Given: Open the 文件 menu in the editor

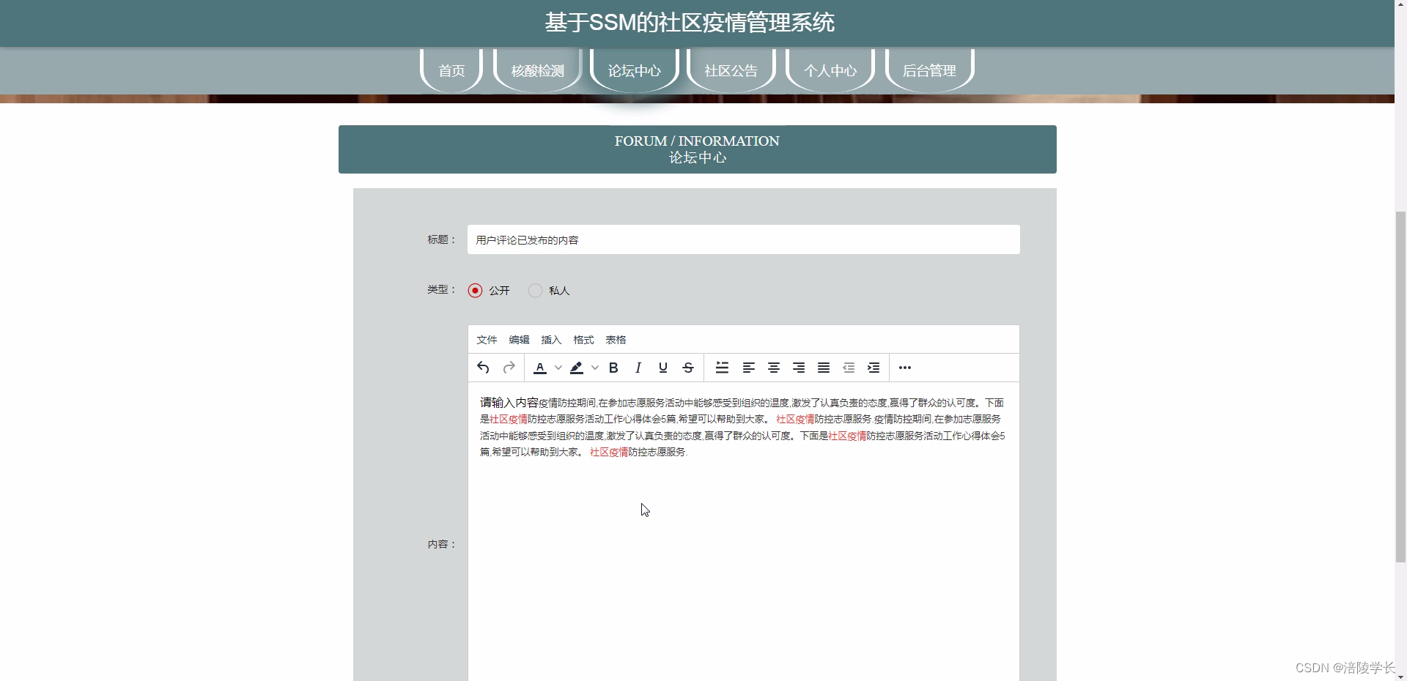Looking at the screenshot, I should coord(486,339).
